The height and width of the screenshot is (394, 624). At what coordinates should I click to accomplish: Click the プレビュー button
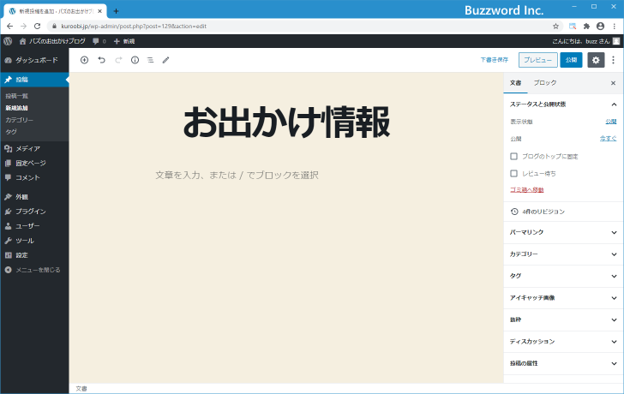[x=537, y=60]
